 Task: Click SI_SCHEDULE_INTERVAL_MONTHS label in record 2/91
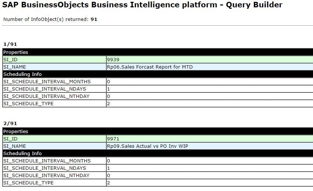pyautogui.click(x=47, y=161)
